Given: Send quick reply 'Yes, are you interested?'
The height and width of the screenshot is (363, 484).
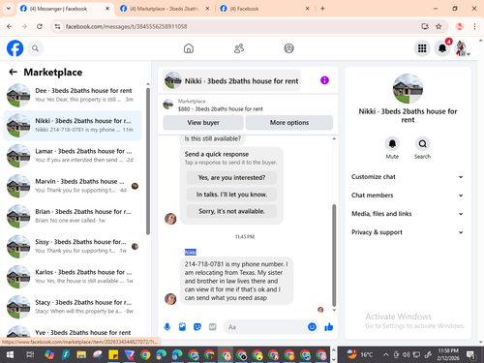Looking at the screenshot, I should click(231, 178).
